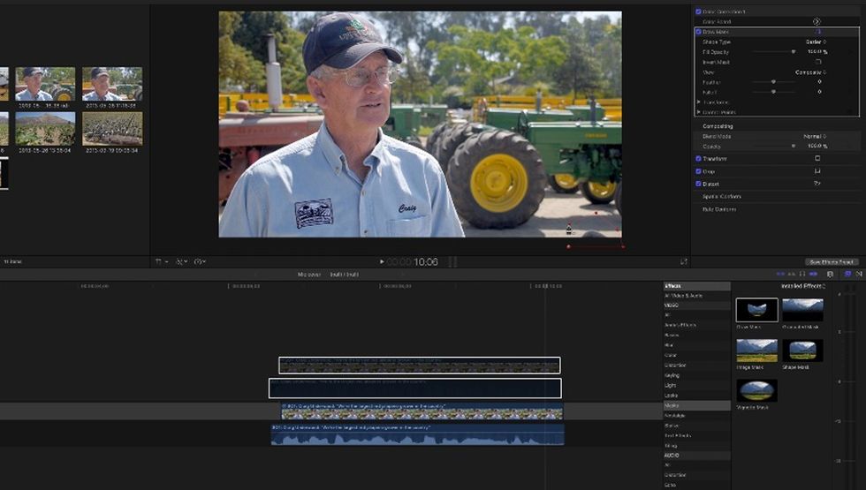The width and height of the screenshot is (866, 490).
Task: Click the Transform on-screen control icon
Action: click(x=817, y=158)
